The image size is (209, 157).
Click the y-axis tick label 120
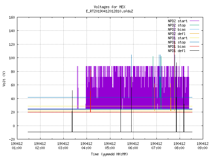[12, 44]
